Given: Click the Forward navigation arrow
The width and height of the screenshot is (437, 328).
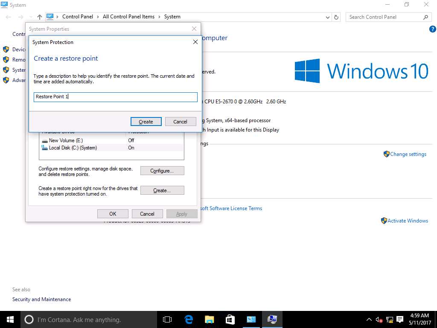Looking at the screenshot, I should tap(20, 17).
